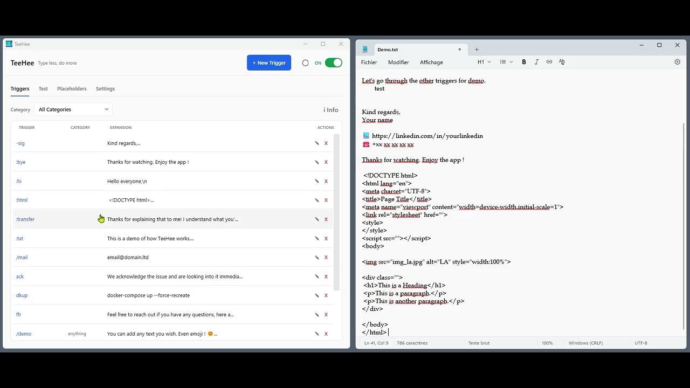Edit the -sig trigger with pencil icon
The image size is (690, 388).
click(317, 143)
